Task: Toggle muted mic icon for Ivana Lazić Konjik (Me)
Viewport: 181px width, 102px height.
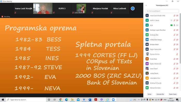Action: click(174, 16)
